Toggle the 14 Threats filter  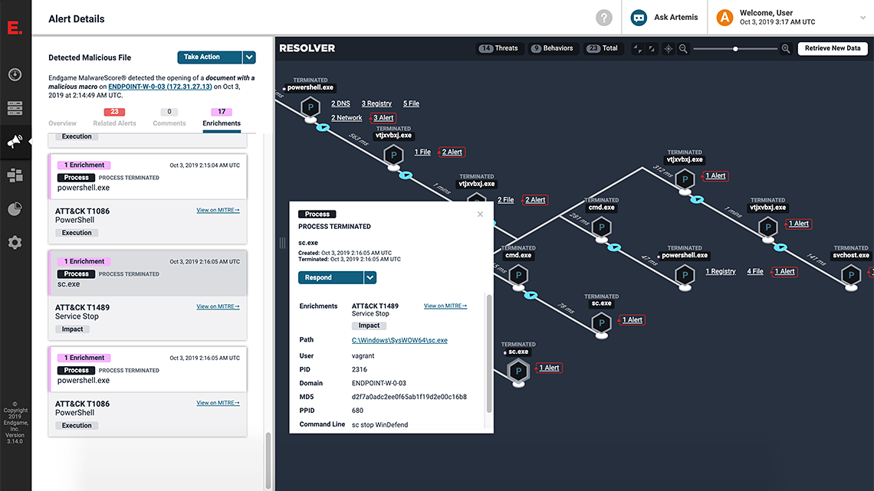498,48
